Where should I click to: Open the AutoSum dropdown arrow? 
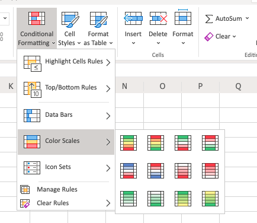[248, 18]
